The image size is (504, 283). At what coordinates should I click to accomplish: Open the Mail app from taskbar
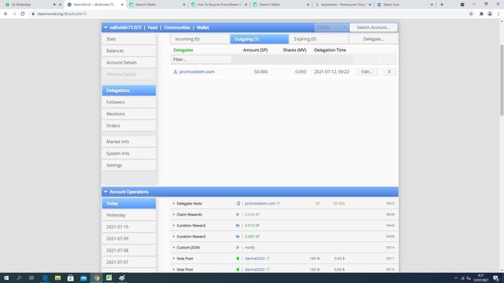point(83,277)
